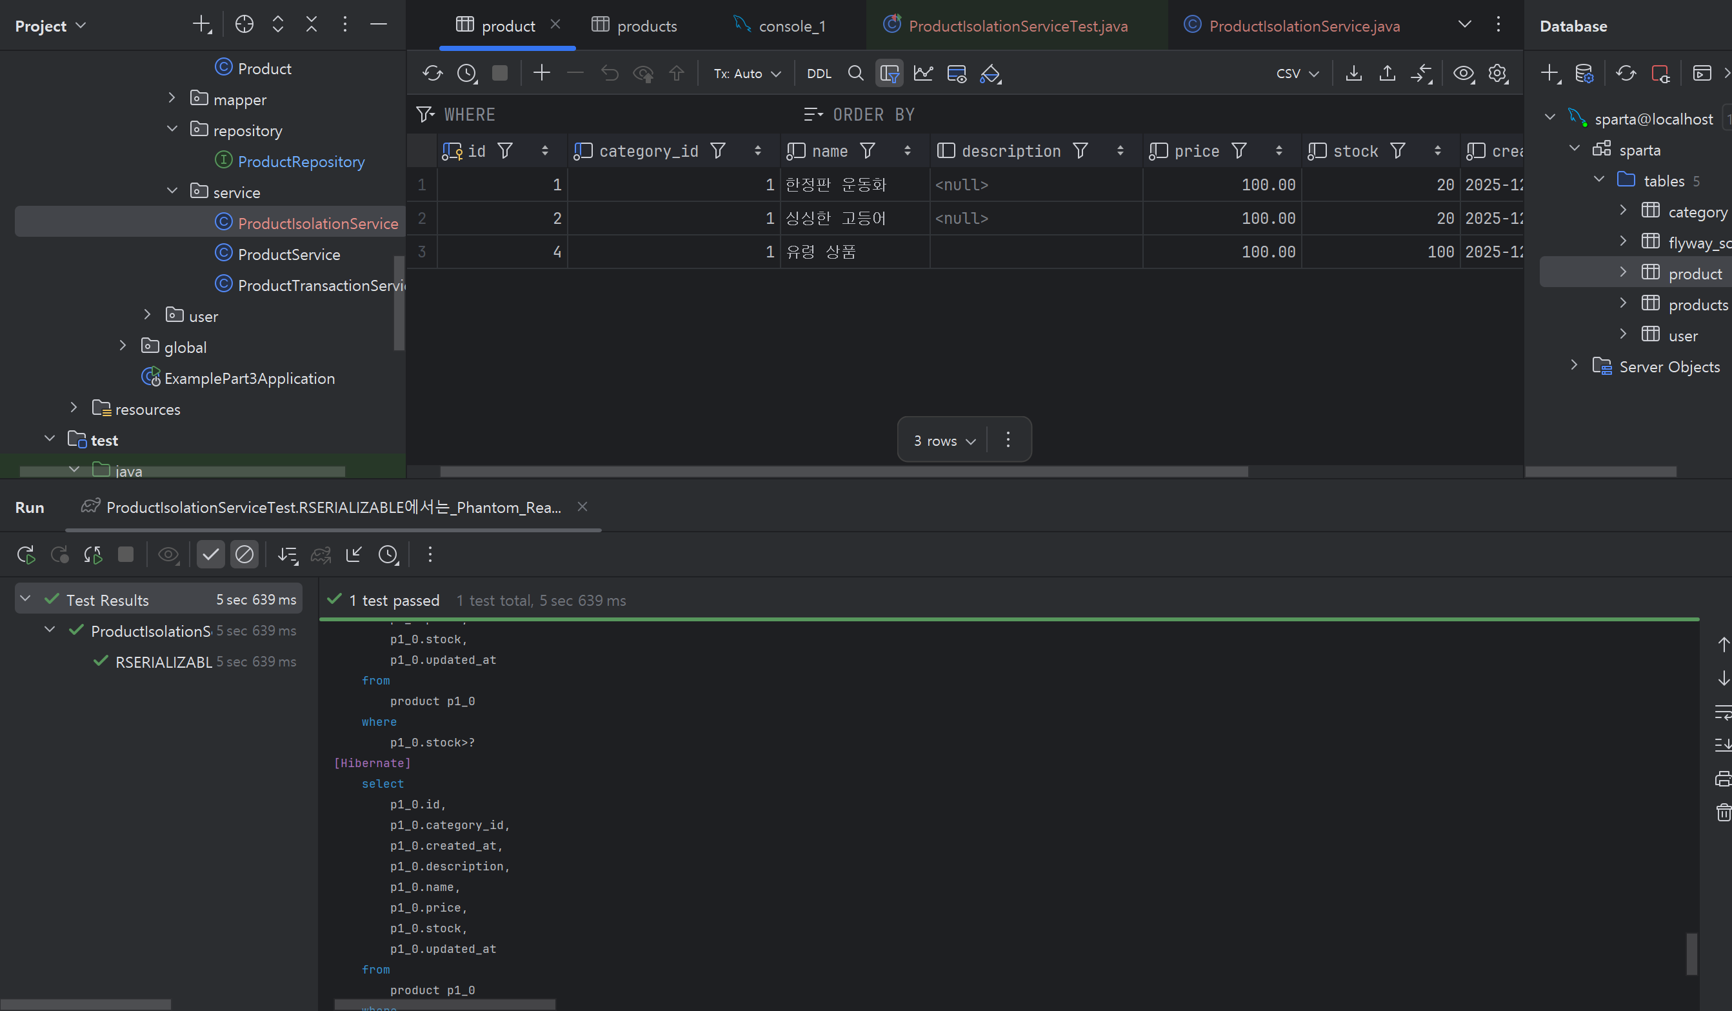Toggle auto-test rerun in the Run toolbar
This screenshot has height=1011, width=1732.
click(93, 555)
